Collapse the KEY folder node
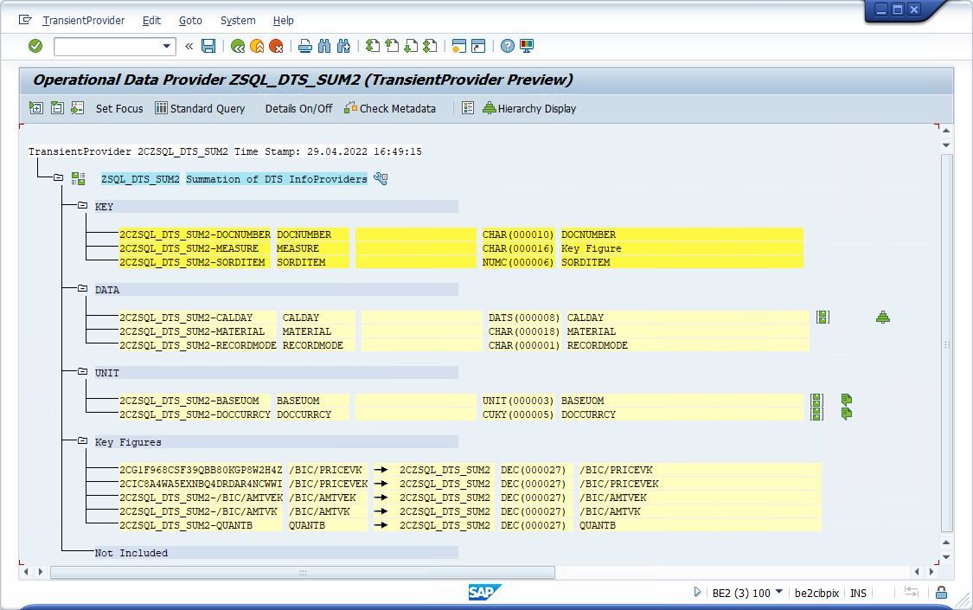Screen dimensions: 973x610 (x=82, y=205)
